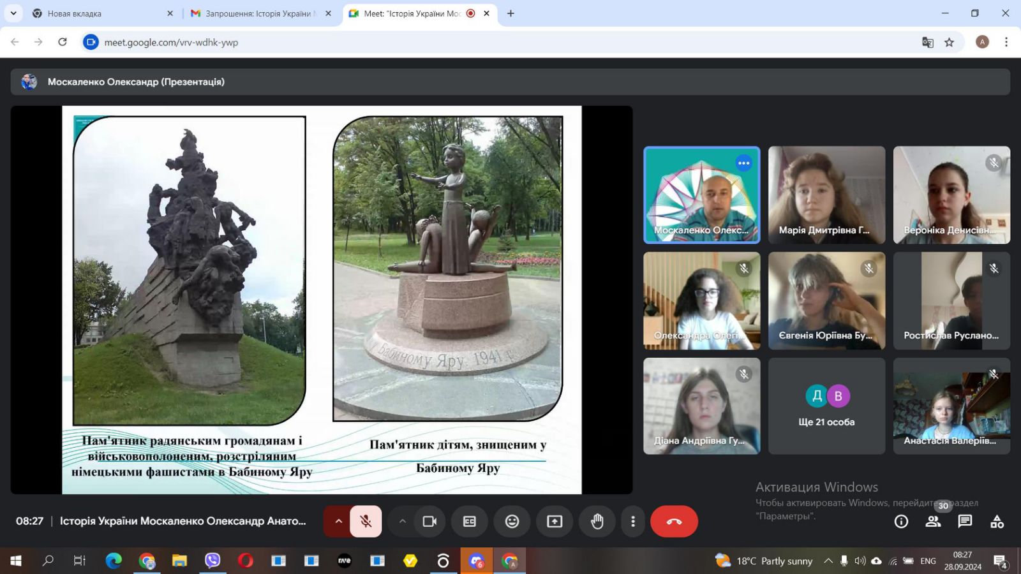Show the participants list
The width and height of the screenshot is (1021, 574).
pyautogui.click(x=933, y=522)
